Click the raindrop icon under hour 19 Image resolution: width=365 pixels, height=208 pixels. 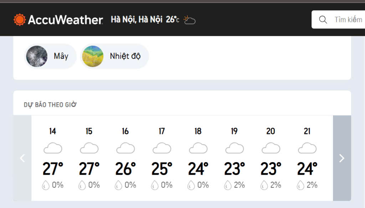tap(227, 185)
